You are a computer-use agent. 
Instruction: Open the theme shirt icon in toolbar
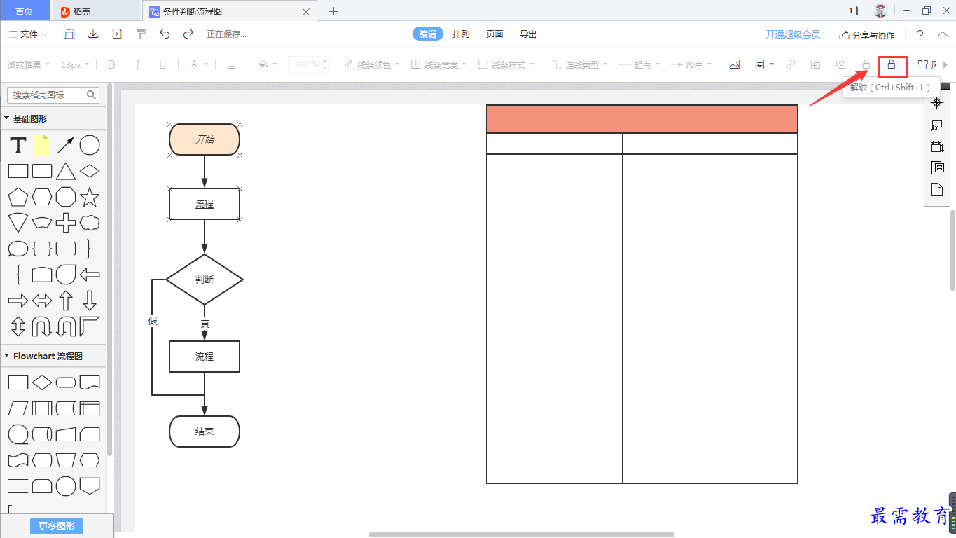coord(923,64)
